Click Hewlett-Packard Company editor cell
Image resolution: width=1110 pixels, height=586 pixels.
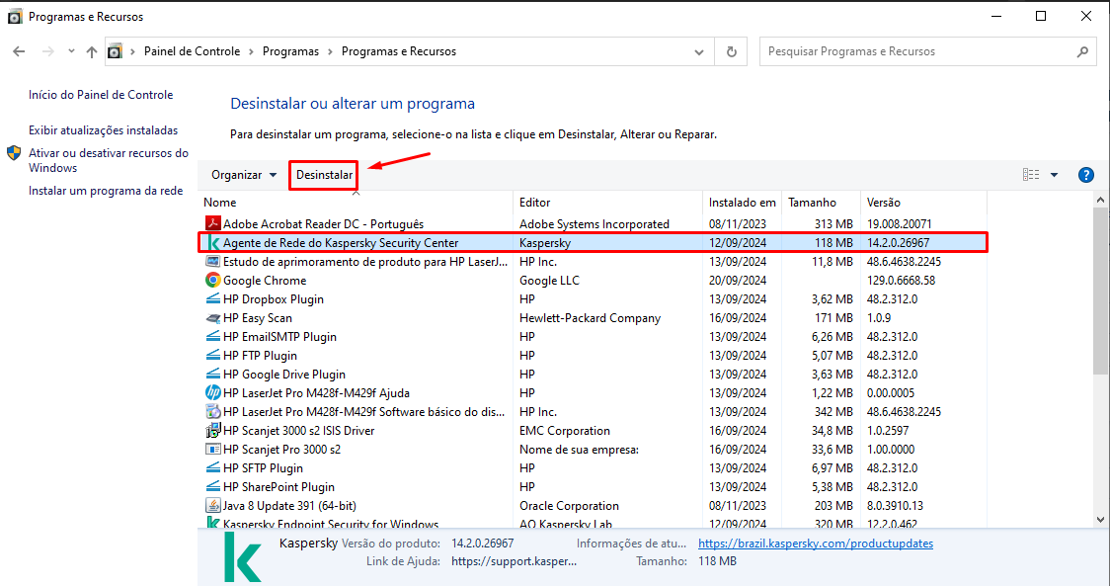(x=590, y=318)
